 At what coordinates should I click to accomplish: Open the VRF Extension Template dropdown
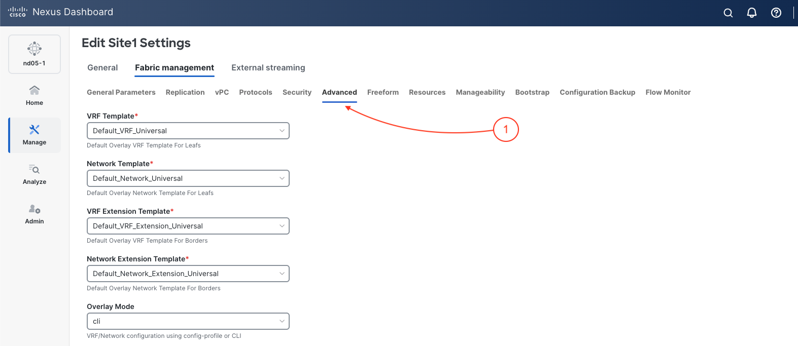[188, 226]
